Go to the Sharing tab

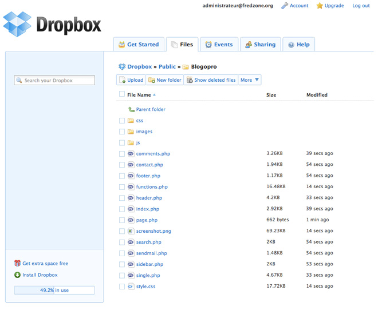(x=261, y=44)
